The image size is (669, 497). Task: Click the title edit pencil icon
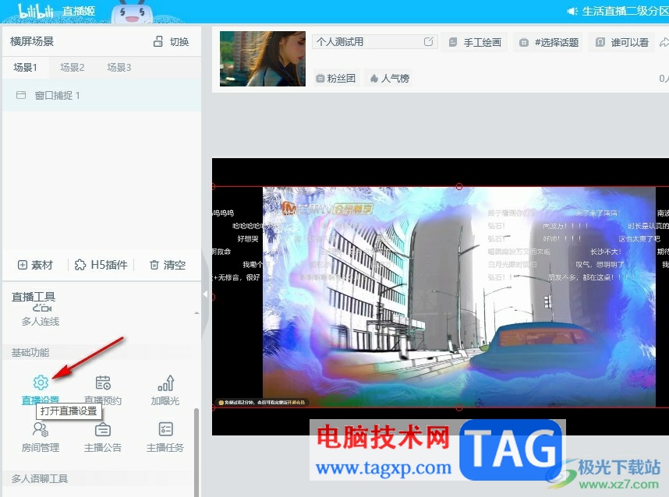[429, 41]
